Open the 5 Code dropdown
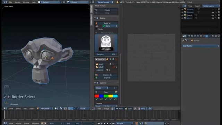The width and height of the screenshot is (222, 125). pos(101,88)
